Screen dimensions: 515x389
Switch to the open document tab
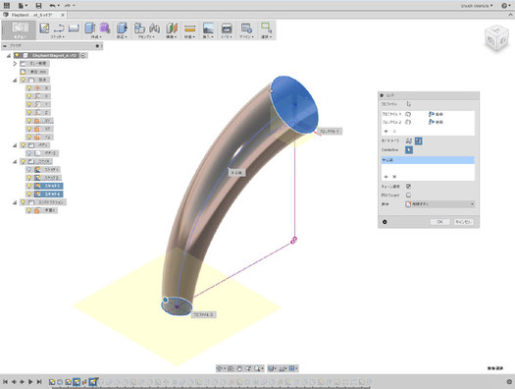pos(33,15)
